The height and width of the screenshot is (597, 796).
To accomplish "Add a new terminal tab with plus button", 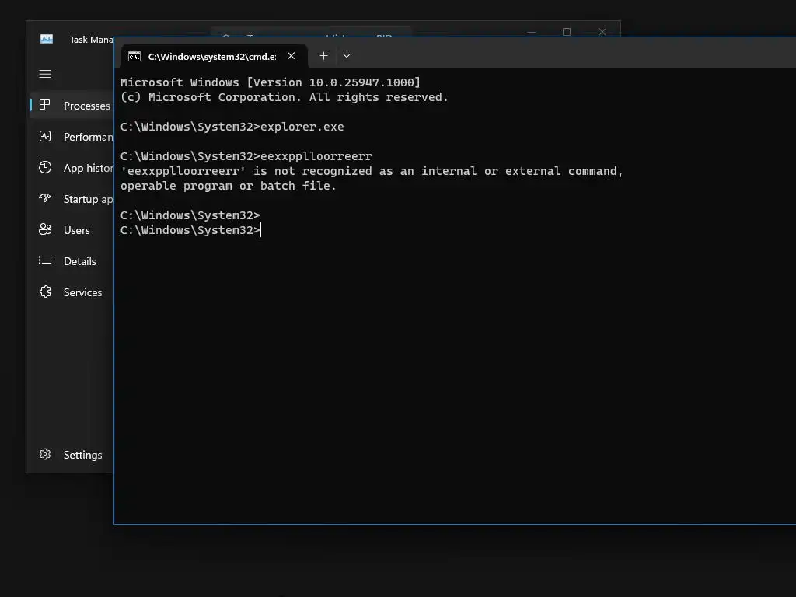I will (323, 56).
